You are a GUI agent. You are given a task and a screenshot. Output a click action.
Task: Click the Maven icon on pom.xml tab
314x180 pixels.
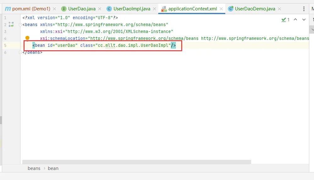point(8,9)
